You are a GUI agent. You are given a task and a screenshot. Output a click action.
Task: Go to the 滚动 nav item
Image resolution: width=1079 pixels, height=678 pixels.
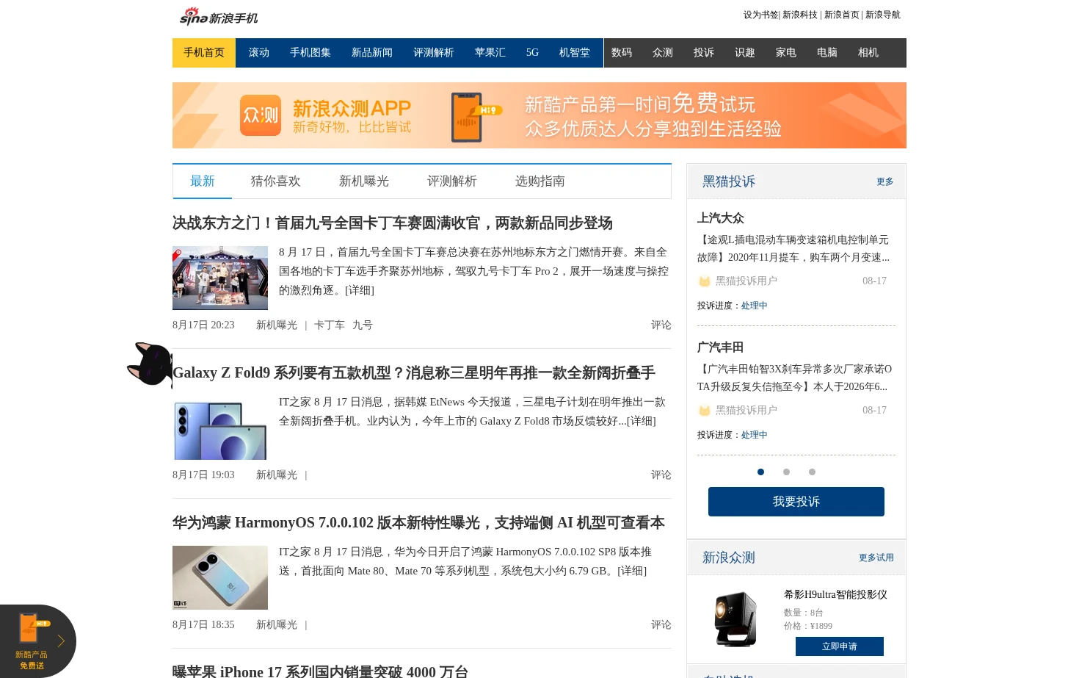pyautogui.click(x=259, y=53)
